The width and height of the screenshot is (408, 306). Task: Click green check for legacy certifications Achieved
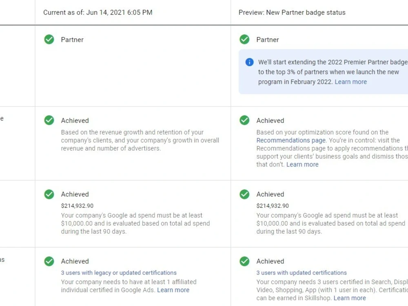tap(49, 261)
